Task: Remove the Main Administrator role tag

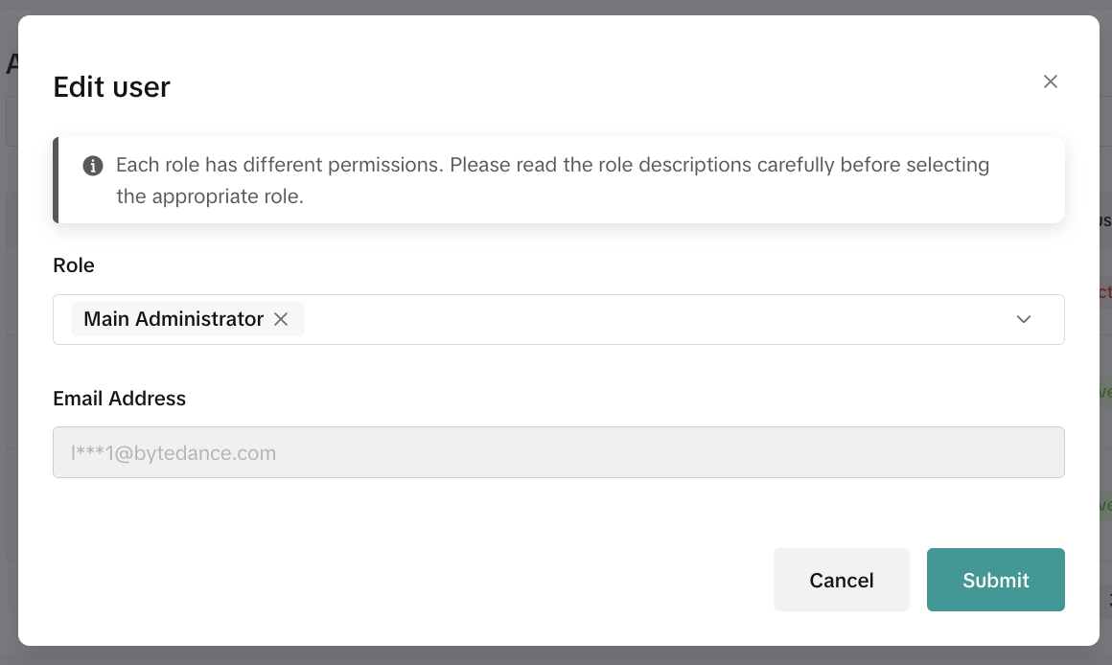Action: click(281, 319)
